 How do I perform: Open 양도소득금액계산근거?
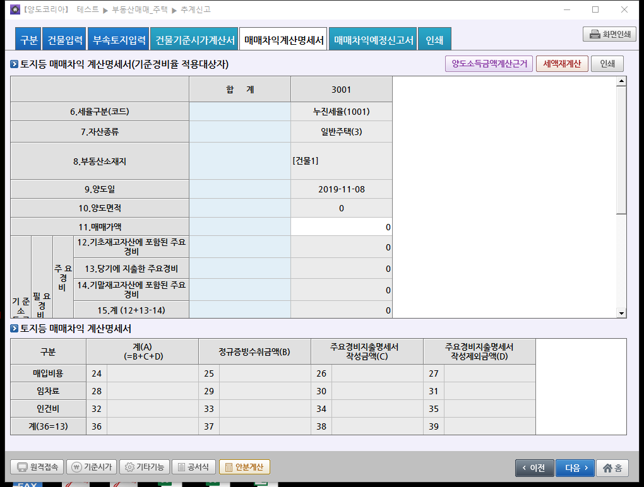pos(489,64)
